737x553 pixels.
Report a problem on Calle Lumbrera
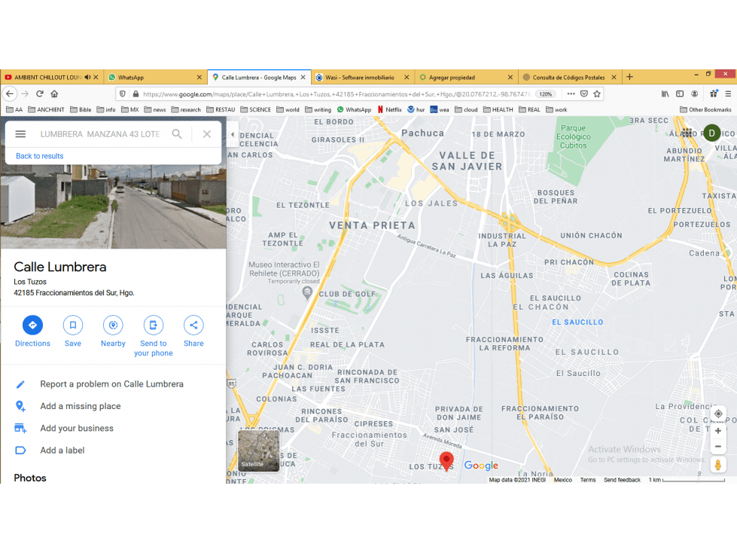pos(113,384)
